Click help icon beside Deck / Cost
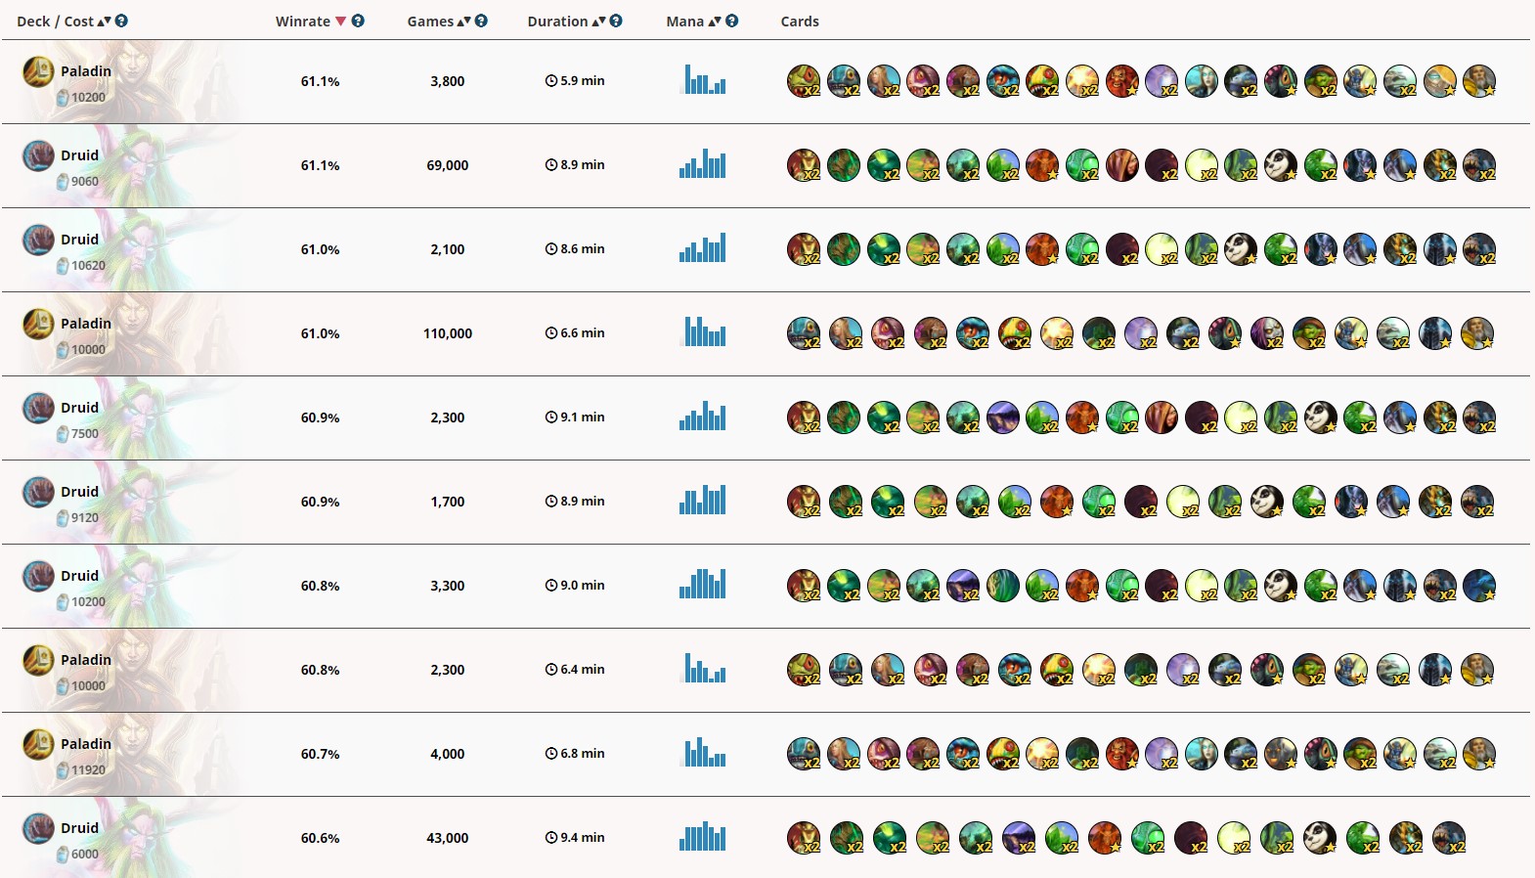The width and height of the screenshot is (1535, 878). [x=121, y=21]
